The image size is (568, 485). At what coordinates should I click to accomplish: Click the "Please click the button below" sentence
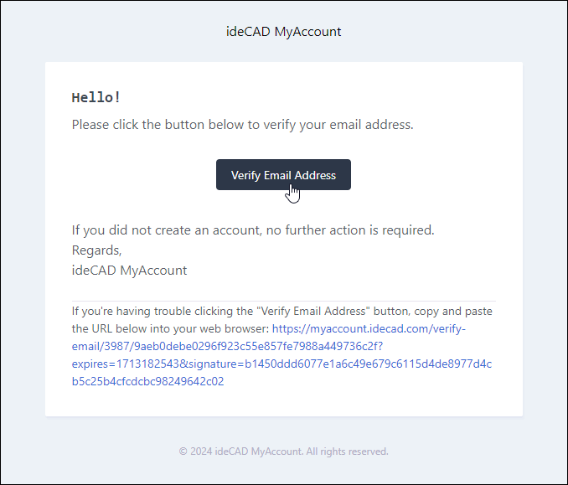(x=242, y=125)
